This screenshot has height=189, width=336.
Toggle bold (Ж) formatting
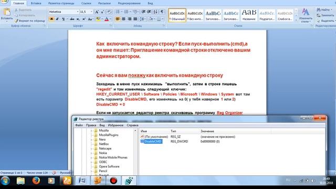pos(51,19)
